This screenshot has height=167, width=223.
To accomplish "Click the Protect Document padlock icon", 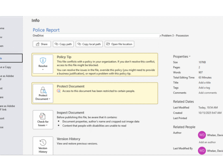I will 43,90.
